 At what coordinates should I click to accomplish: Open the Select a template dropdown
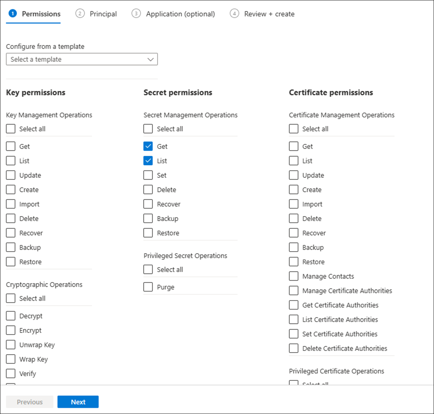coord(82,59)
